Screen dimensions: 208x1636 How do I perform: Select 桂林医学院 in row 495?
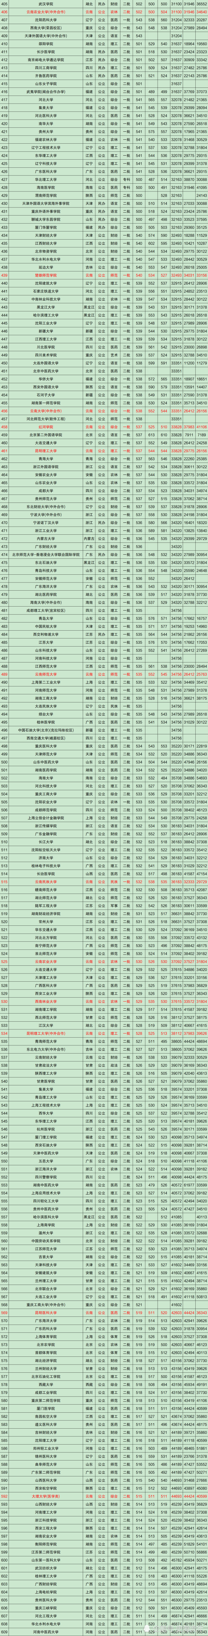(x=46, y=722)
